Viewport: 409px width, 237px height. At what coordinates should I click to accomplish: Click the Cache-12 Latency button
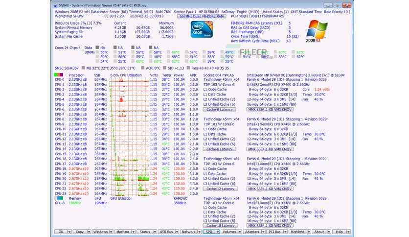tap(221, 189)
